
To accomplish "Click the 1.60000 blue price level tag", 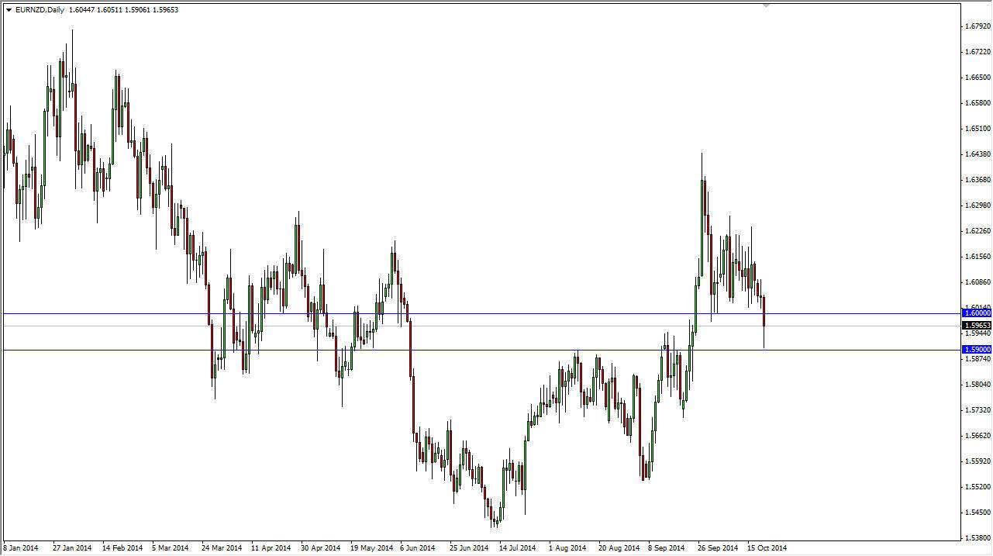I will pyautogui.click(x=976, y=313).
